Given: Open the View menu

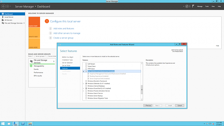Looking at the screenshot, I should [x=213, y=6].
